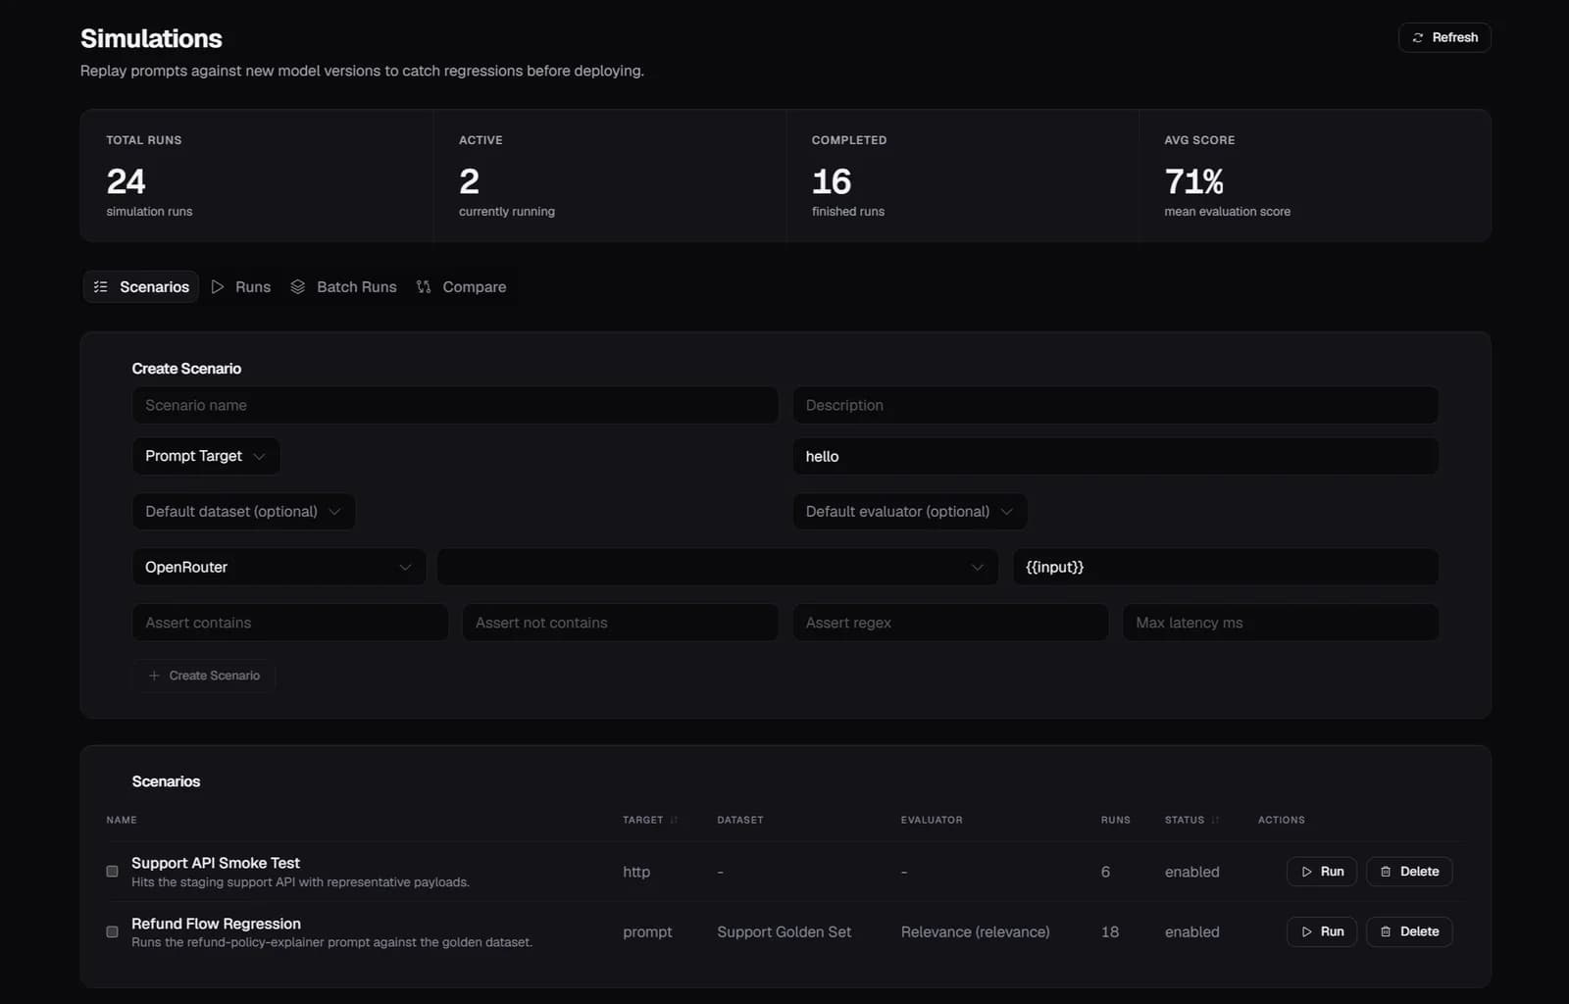Expand the Default dataset dropdown

point(243,512)
